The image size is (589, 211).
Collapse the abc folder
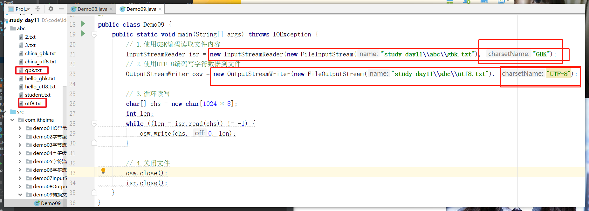[x=5, y=29]
